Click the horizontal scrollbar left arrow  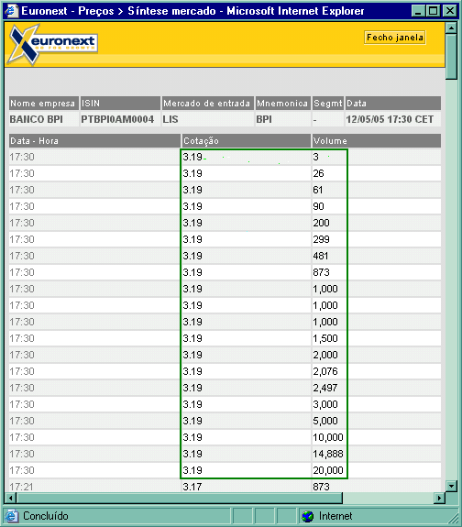[11, 498]
